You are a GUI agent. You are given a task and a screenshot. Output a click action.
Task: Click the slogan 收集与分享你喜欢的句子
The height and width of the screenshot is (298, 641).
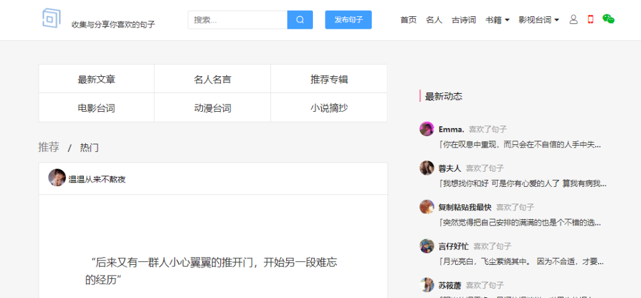(113, 24)
